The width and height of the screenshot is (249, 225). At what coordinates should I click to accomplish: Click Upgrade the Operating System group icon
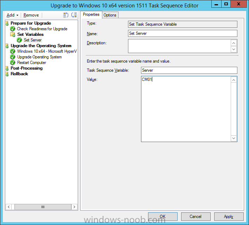click(x=7, y=46)
